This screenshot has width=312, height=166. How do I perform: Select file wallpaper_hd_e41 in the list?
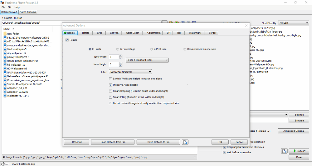(x=17, y=88)
